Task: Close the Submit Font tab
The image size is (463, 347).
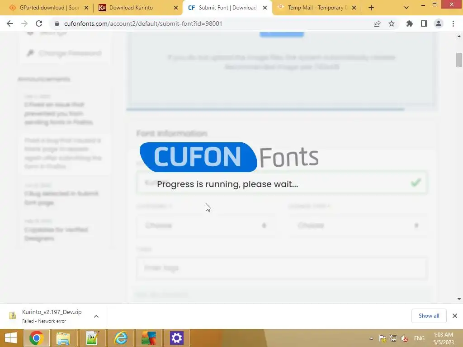Action: click(265, 8)
